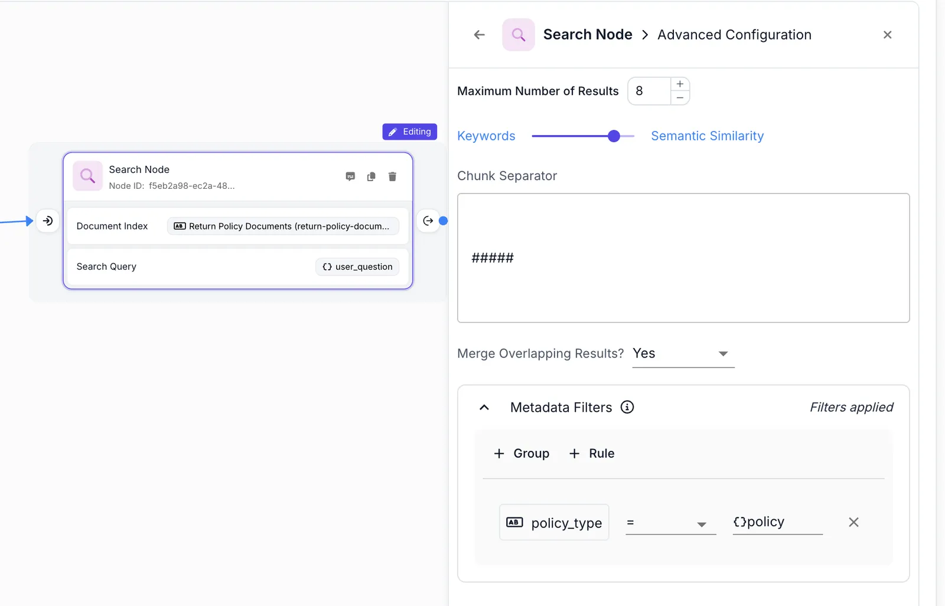Click the Filters applied status text
This screenshot has width=945, height=606.
tap(851, 407)
